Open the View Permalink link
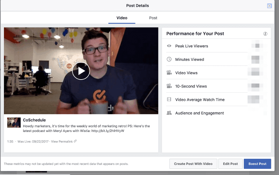 pos(62,141)
